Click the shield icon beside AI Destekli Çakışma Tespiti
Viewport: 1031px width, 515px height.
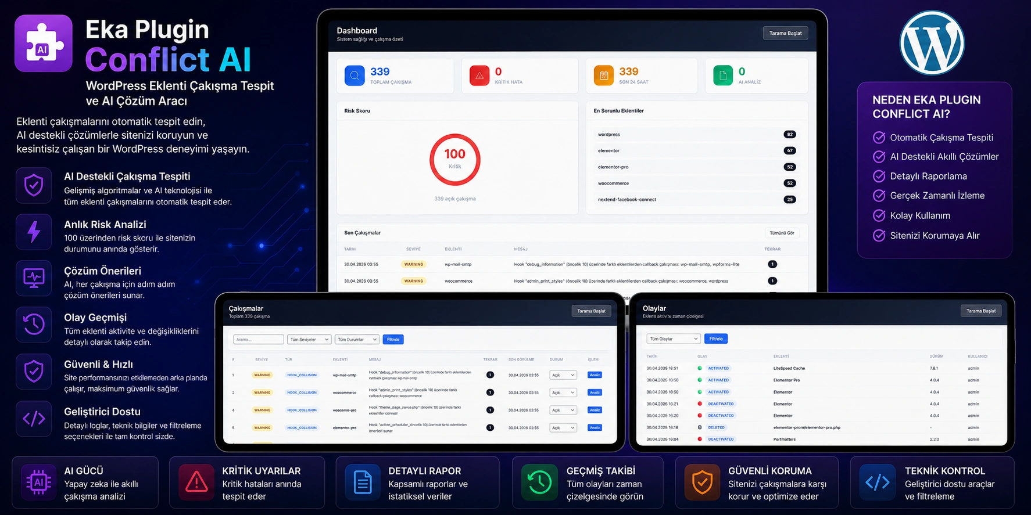pyautogui.click(x=34, y=186)
